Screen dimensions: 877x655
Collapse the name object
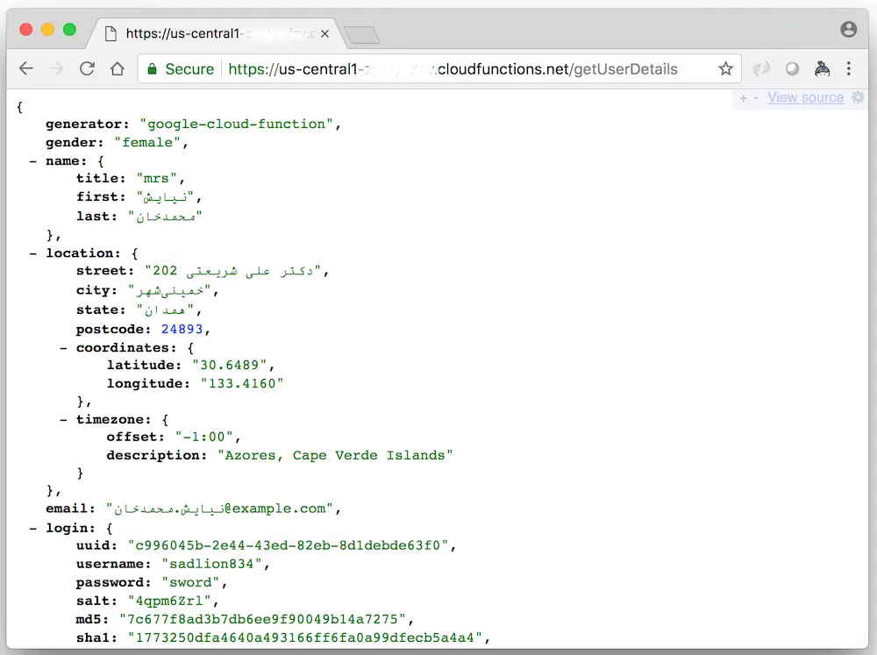pyautogui.click(x=32, y=160)
